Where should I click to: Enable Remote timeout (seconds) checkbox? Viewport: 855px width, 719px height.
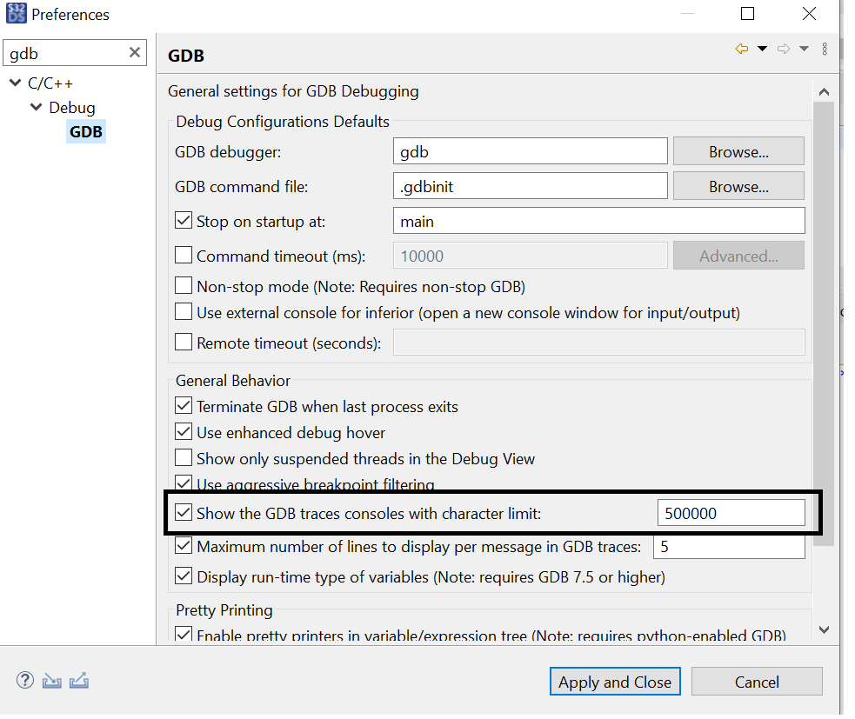click(184, 343)
